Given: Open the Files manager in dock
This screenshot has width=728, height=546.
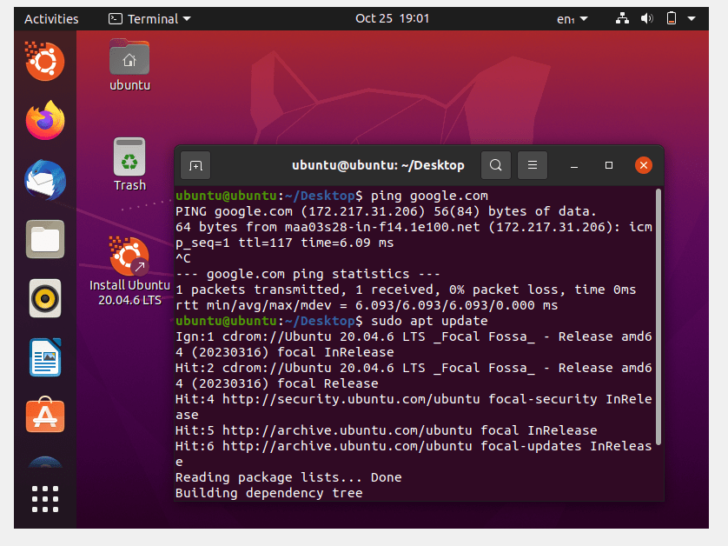Looking at the screenshot, I should pyautogui.click(x=45, y=240).
